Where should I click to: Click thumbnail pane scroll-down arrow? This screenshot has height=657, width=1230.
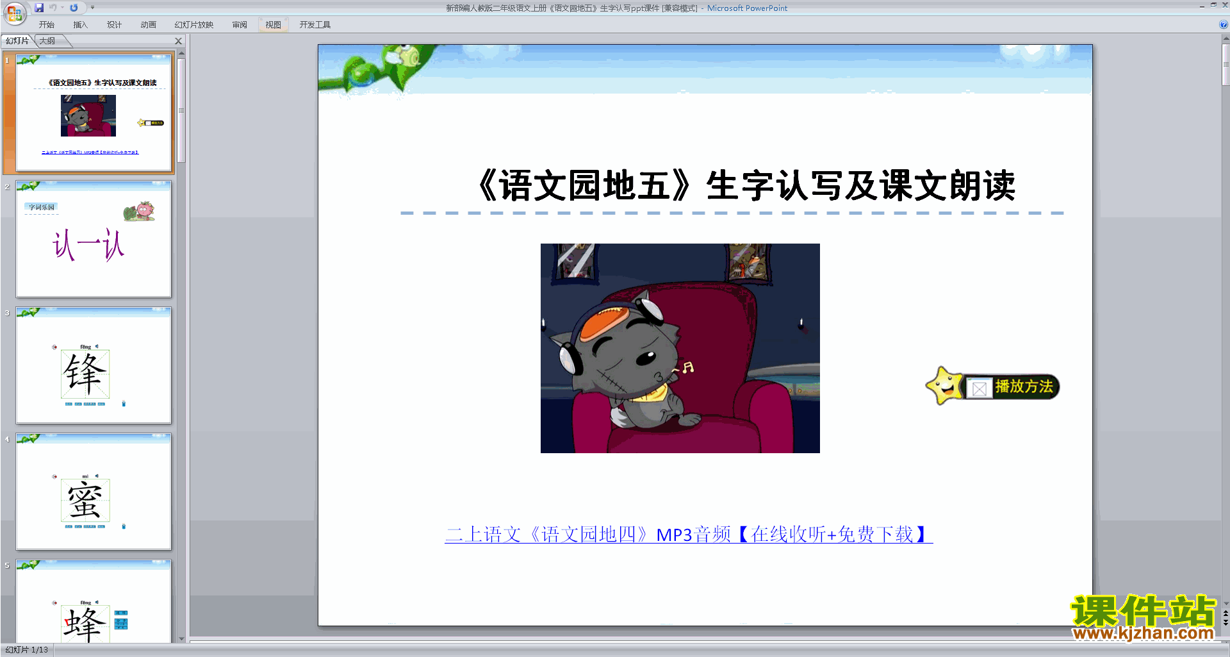point(181,638)
